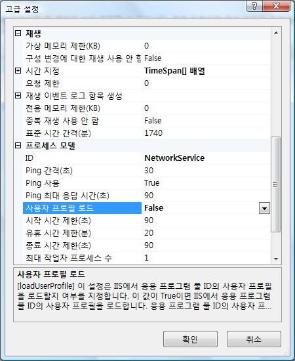Click the 취소 button
Image resolution: width=295 pixels, height=361 pixels.
coord(254,339)
